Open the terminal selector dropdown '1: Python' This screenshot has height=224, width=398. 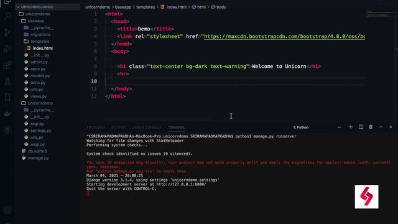tap(317, 127)
